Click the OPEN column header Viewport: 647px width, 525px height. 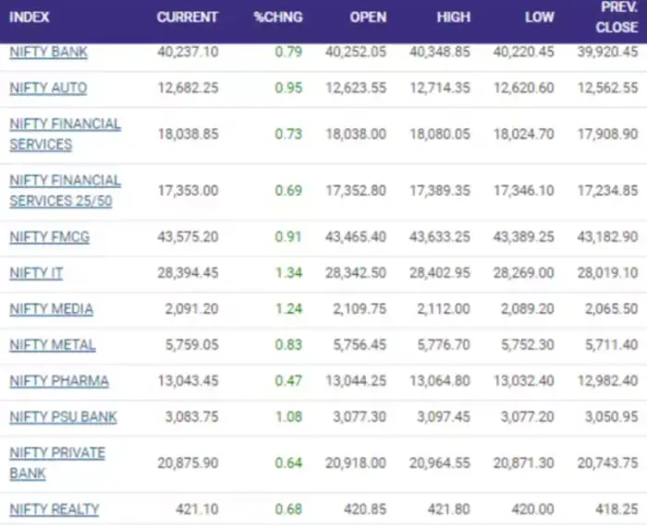coord(367,18)
